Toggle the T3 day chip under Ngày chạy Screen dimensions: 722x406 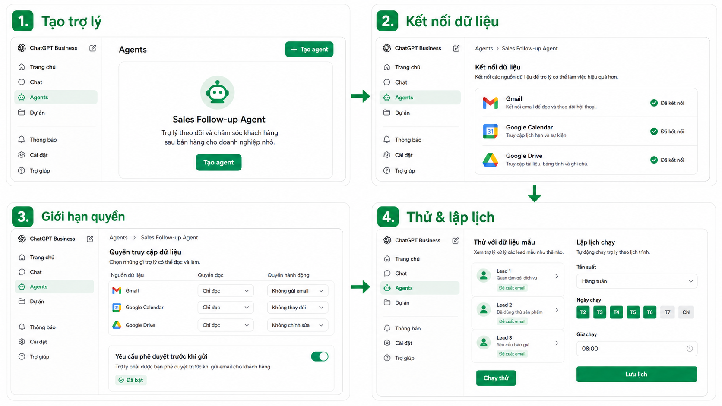pos(600,312)
